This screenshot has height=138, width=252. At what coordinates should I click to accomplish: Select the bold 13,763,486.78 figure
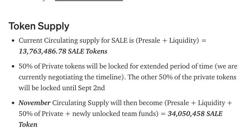point(42,52)
